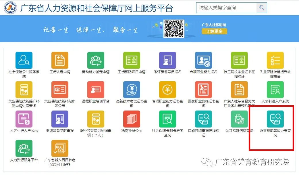Open 社会保险公共服务系统 icon

click(x=24, y=60)
